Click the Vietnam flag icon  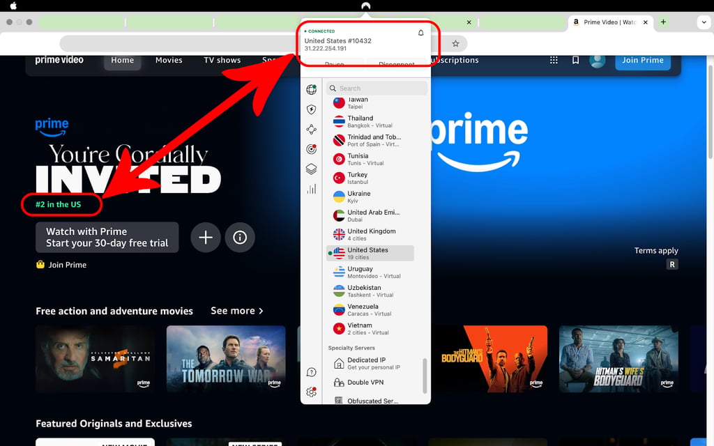(x=339, y=329)
